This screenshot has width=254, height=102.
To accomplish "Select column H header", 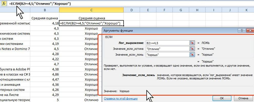I will pos(197,10).
